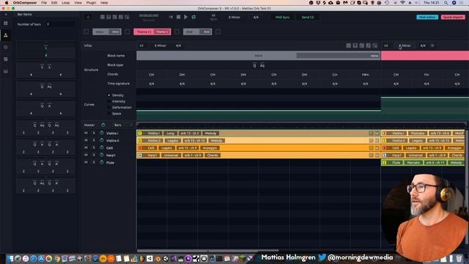The image size is (469, 264).
Task: Solo the Celli track
Action: (x=94, y=147)
